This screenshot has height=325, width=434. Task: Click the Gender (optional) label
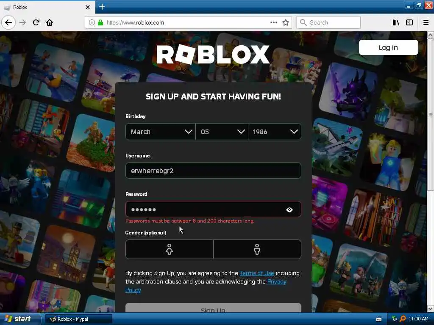coord(146,233)
